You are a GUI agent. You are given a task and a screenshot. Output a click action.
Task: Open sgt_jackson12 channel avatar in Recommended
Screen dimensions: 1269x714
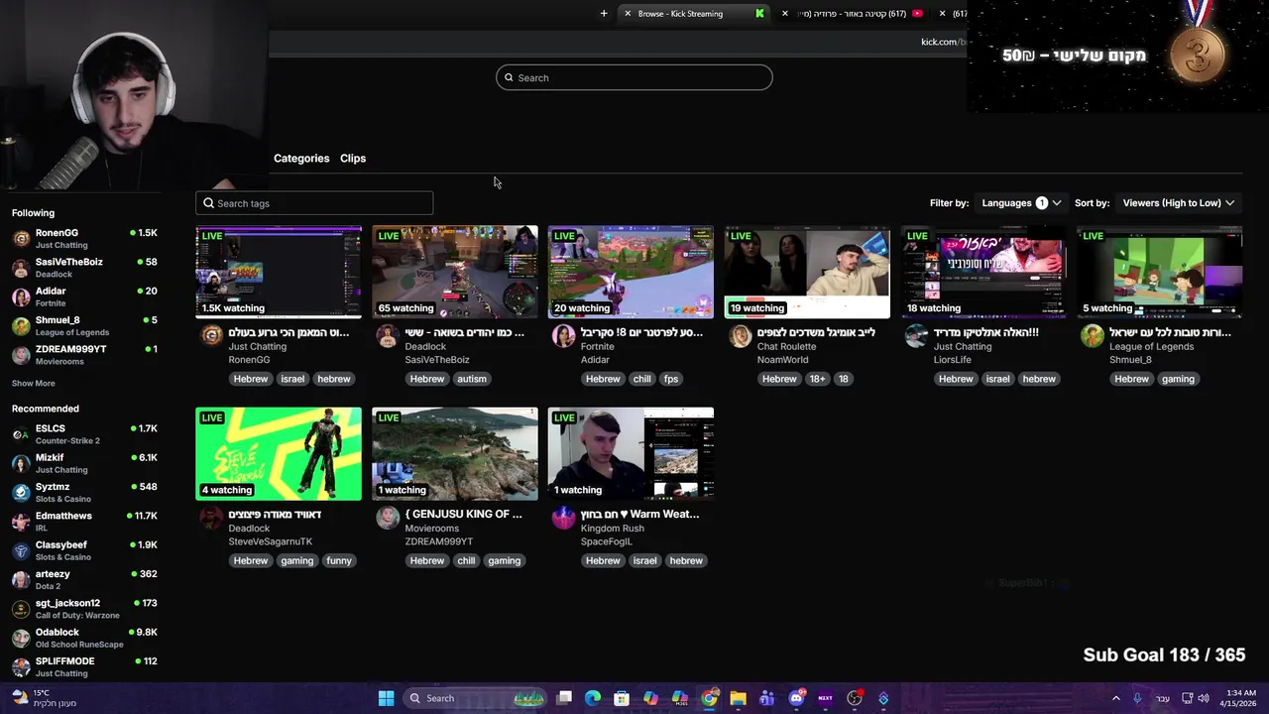21,609
